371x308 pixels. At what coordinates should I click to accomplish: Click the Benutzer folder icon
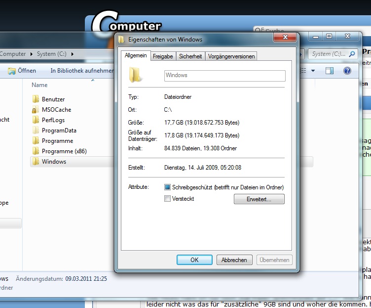click(x=36, y=99)
